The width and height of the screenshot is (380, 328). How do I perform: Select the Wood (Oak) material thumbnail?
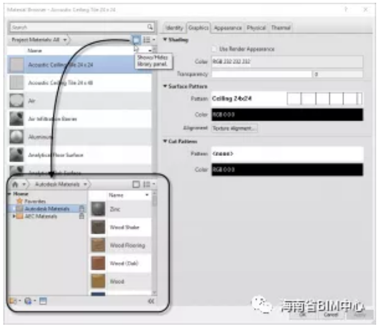(98, 263)
